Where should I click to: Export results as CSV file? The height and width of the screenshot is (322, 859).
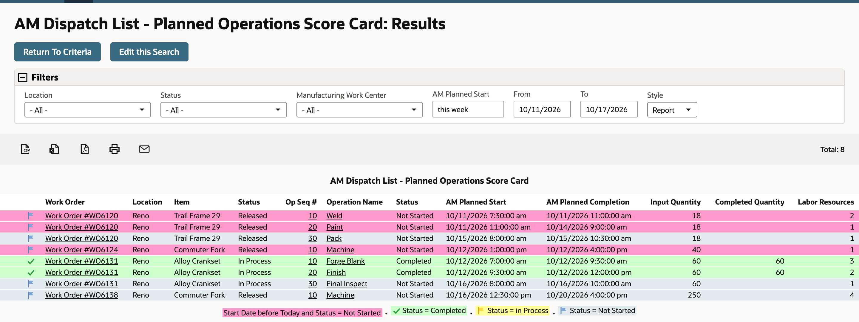(25, 149)
